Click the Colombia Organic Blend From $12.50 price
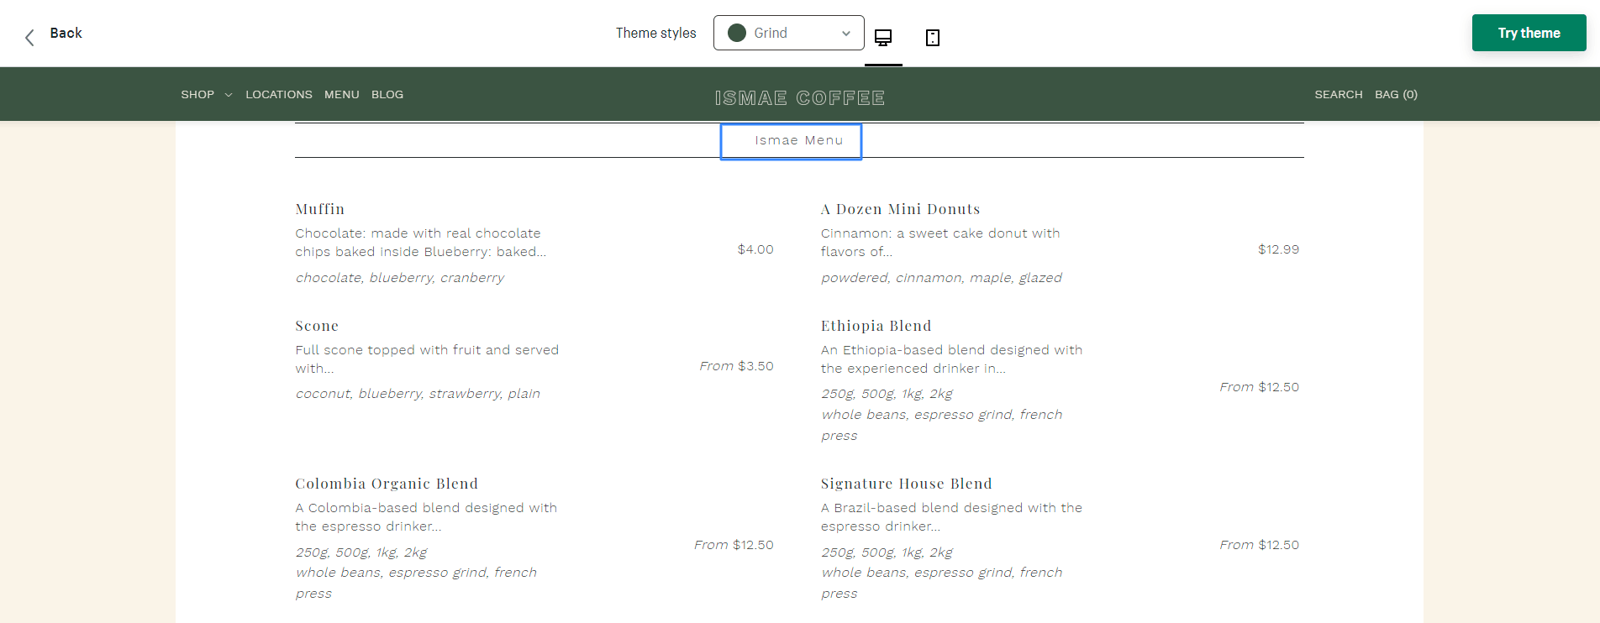 tap(734, 545)
